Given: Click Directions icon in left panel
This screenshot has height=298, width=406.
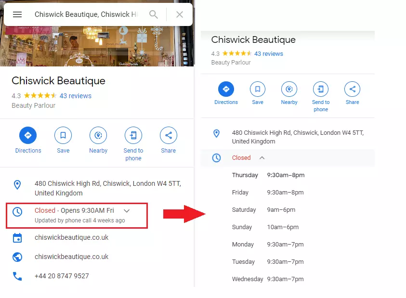Looking at the screenshot, I should 28,135.
